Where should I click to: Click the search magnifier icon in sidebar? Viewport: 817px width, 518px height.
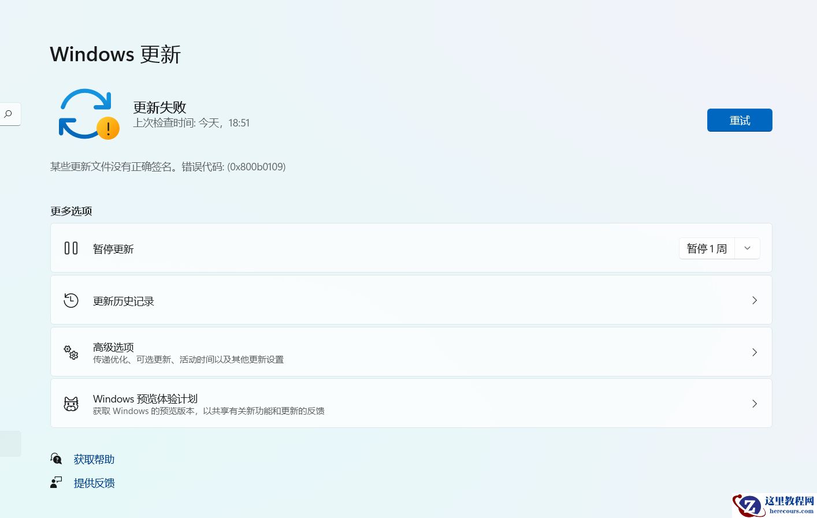coord(9,114)
